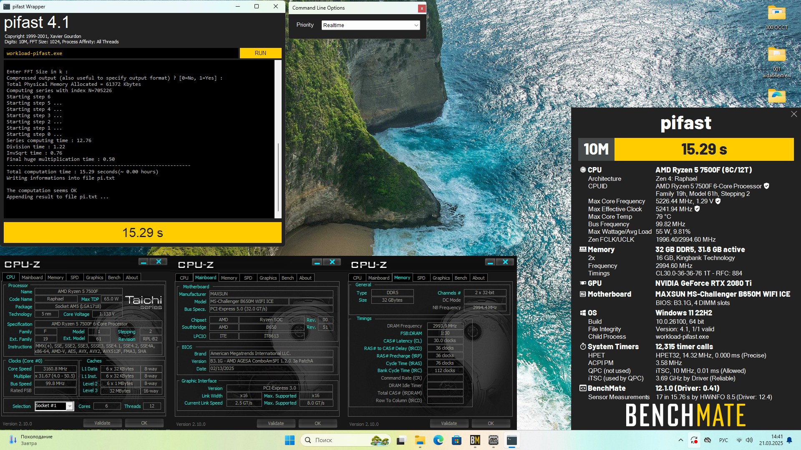Select Graphics tab in third CPU-Z window
Screen dimensions: 801x450
click(x=441, y=278)
